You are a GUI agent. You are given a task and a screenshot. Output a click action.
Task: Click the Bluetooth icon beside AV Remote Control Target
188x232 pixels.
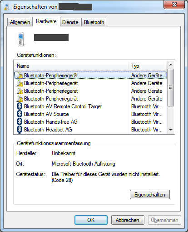tap(20, 106)
